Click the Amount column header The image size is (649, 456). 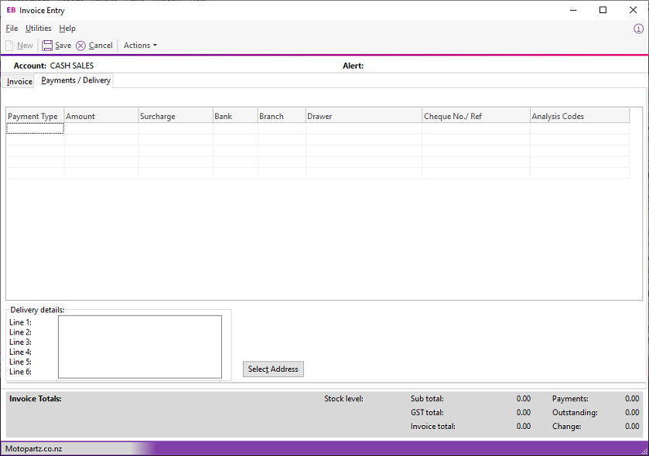[x=101, y=116]
